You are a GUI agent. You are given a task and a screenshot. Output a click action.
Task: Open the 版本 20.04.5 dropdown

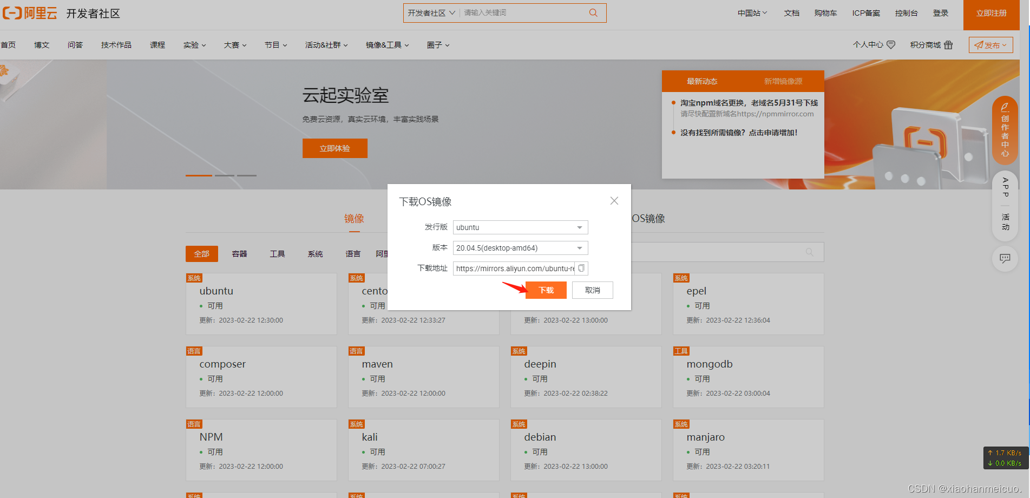520,248
